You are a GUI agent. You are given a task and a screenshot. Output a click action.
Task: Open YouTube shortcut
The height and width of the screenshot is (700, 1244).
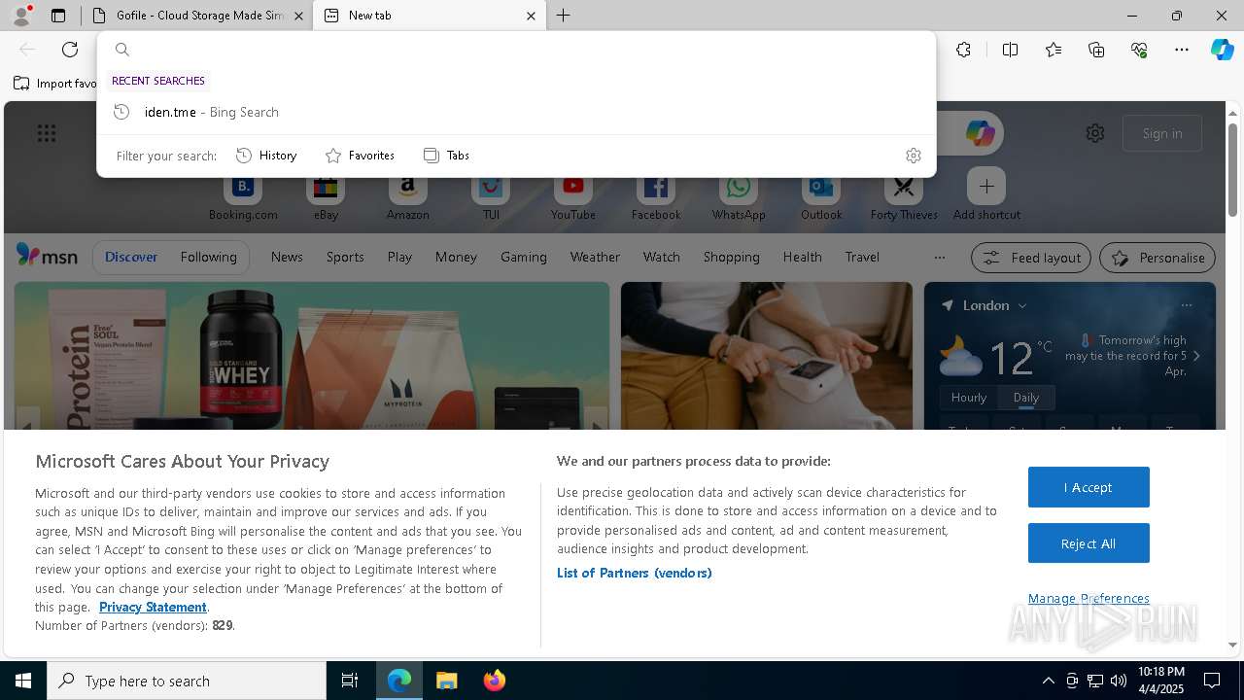[x=573, y=196]
